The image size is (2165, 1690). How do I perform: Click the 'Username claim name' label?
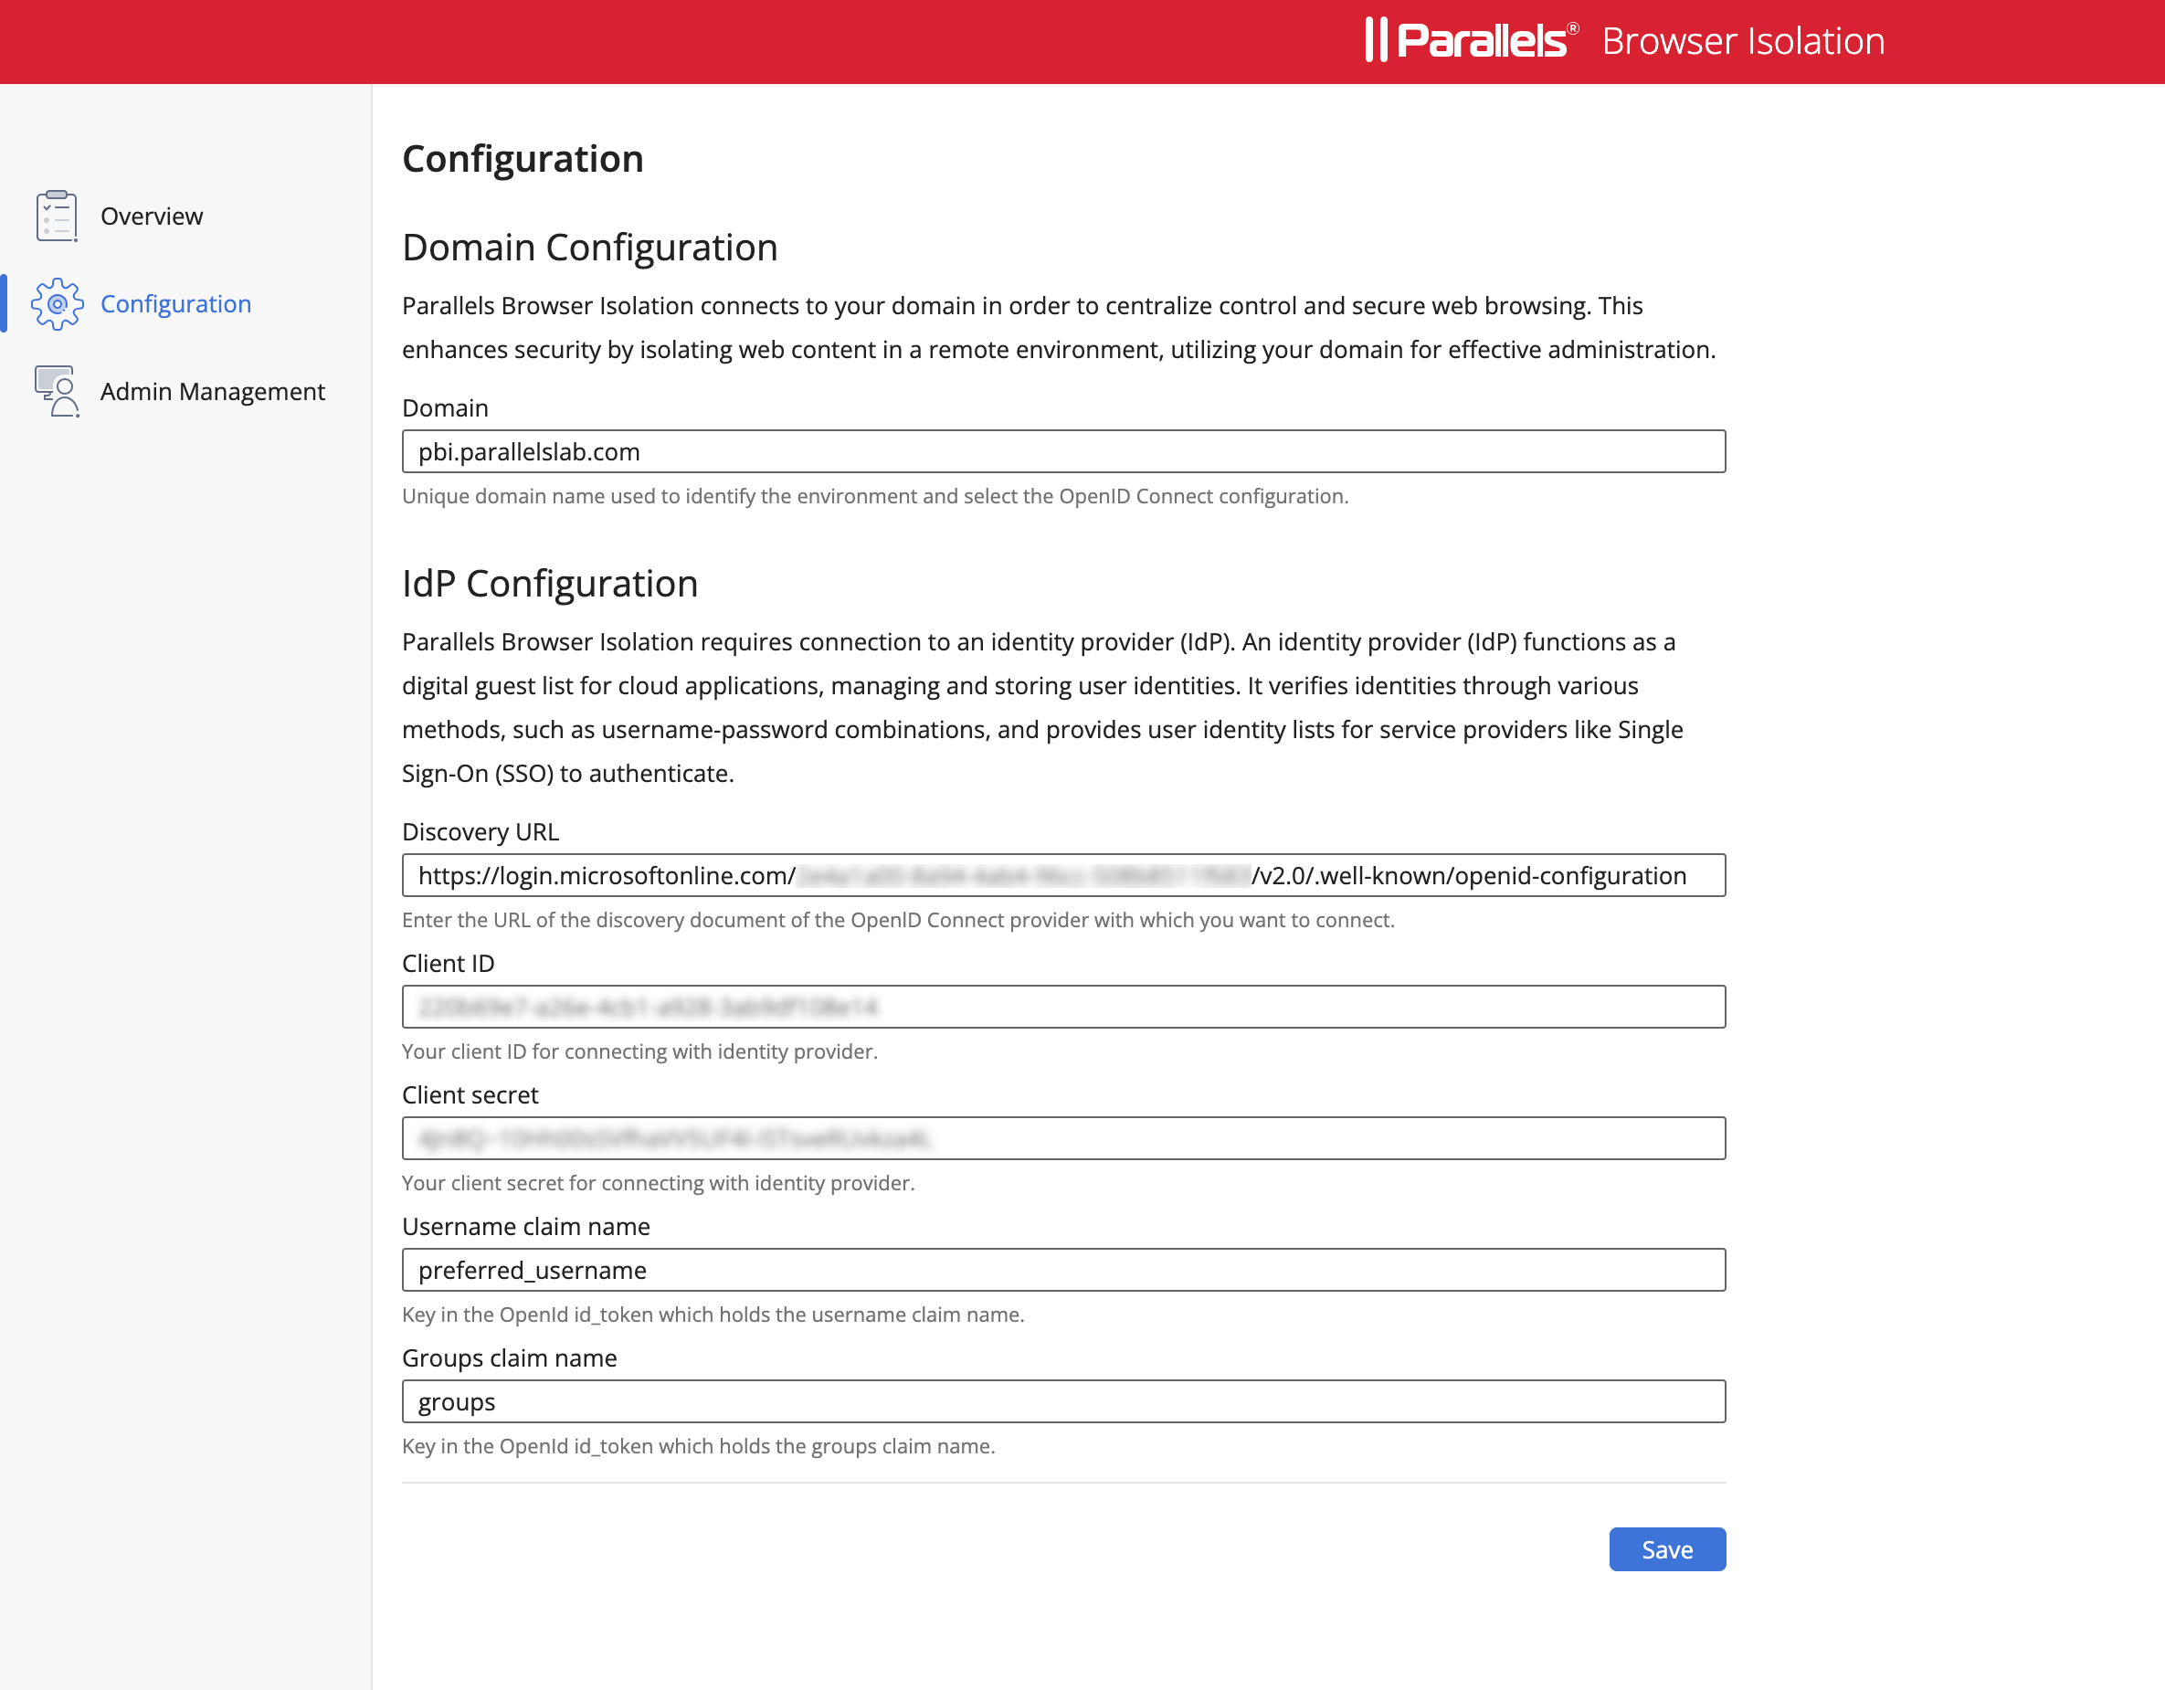tap(526, 1226)
